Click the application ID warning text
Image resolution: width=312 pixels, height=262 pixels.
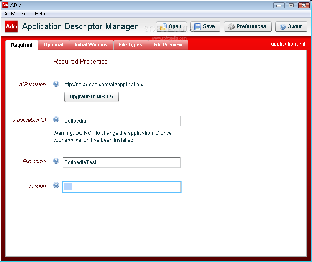tap(113, 136)
